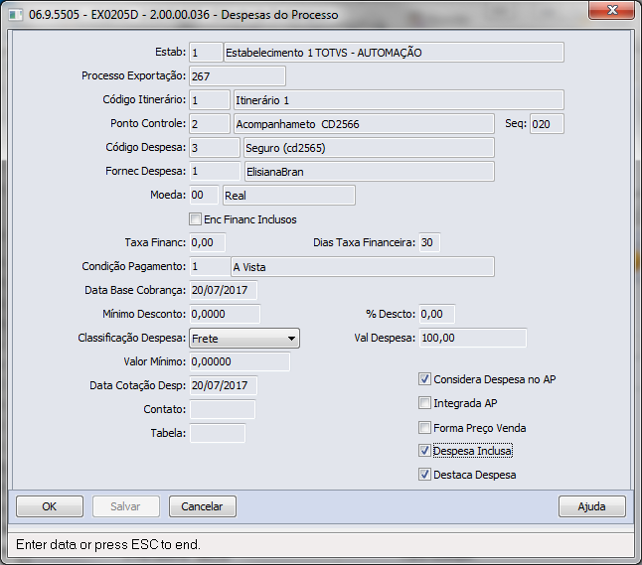The image size is (642, 565).
Task: Click the Fornec Despesa code field
Action: pos(215,171)
